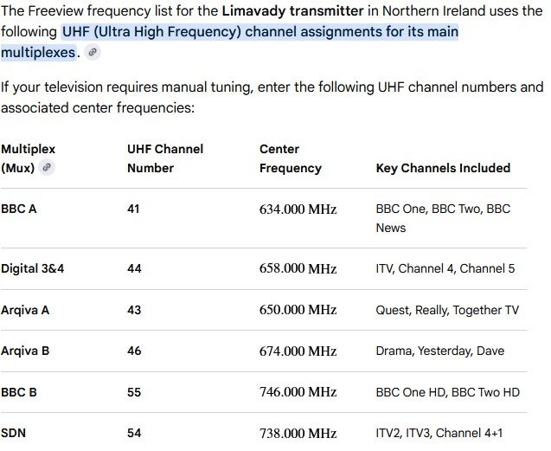The height and width of the screenshot is (451, 551).
Task: Select the bold "Limavady transmitter" text
Action: coord(292,11)
